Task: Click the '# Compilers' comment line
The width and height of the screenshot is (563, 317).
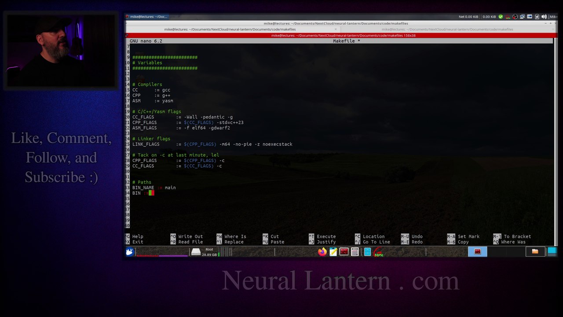Action: click(147, 85)
